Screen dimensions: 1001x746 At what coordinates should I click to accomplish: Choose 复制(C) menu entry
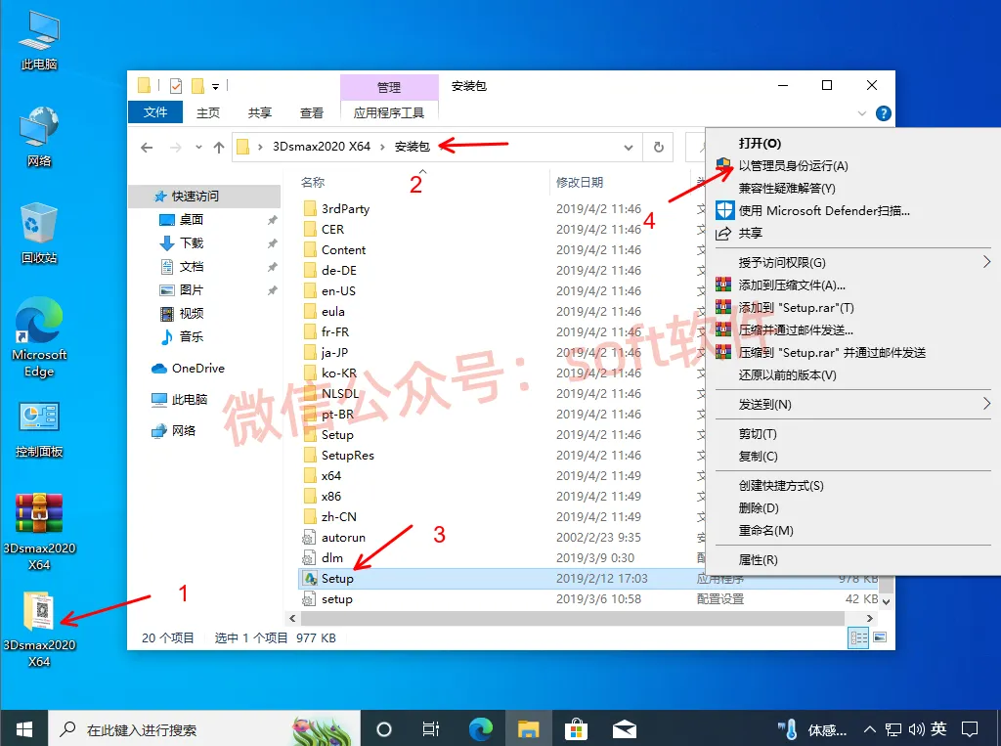click(x=758, y=456)
